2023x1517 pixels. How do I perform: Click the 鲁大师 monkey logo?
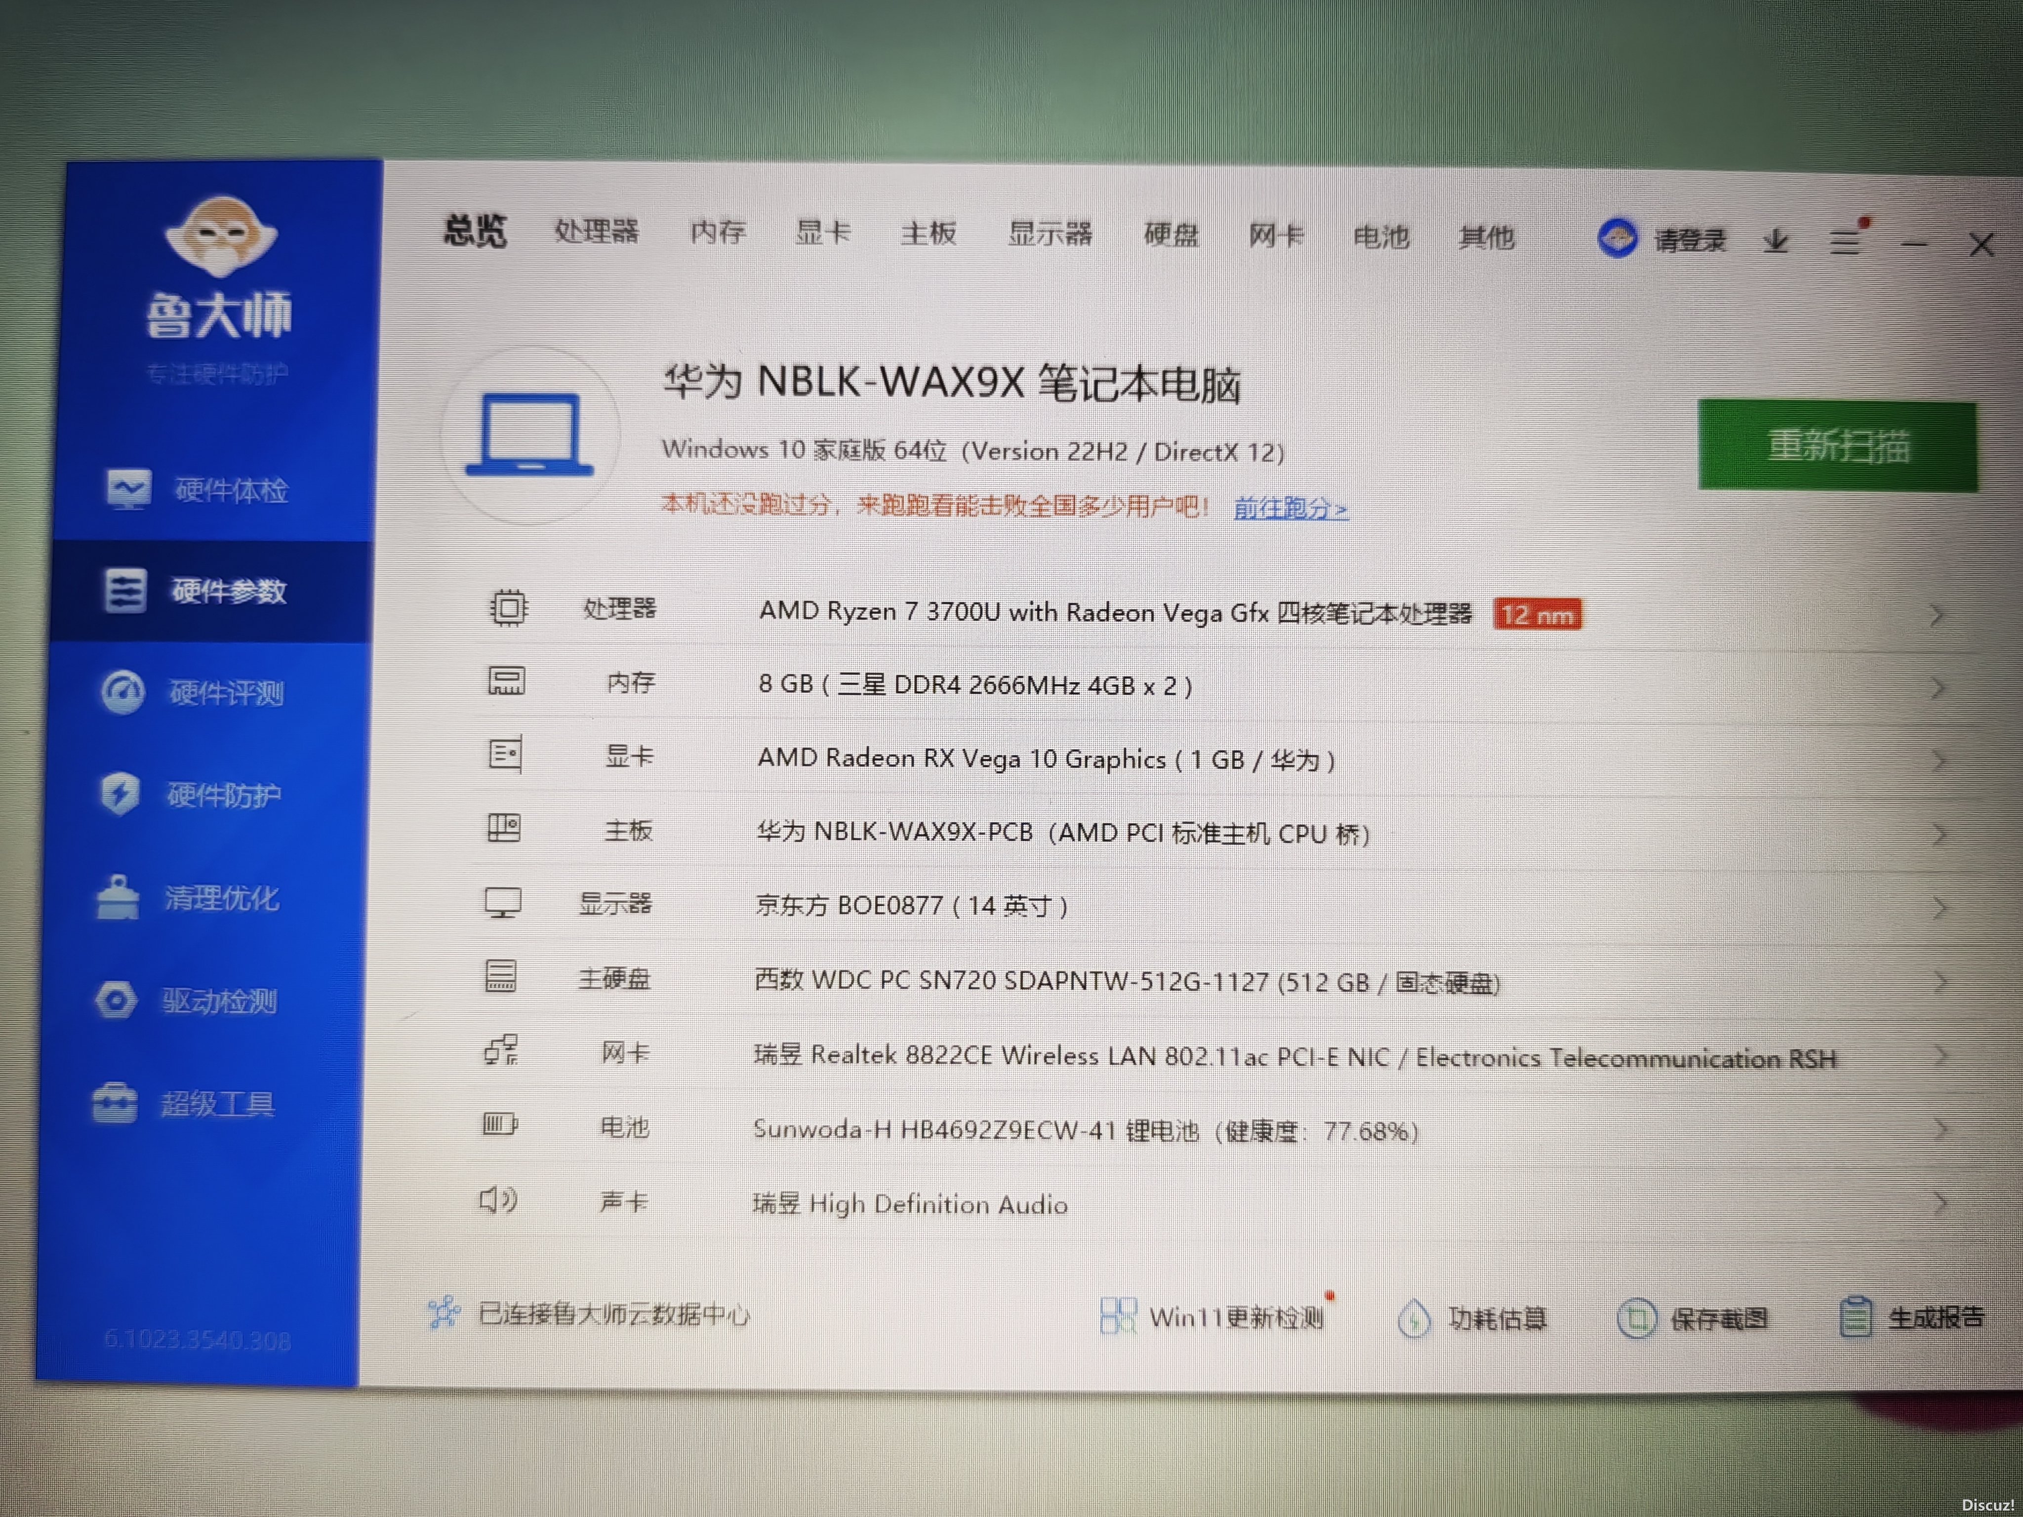coord(219,237)
